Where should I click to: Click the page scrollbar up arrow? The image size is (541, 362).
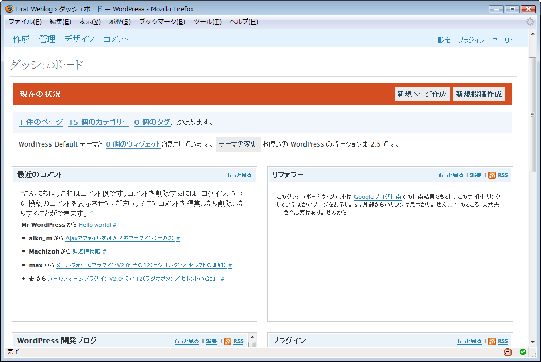pyautogui.click(x=533, y=34)
